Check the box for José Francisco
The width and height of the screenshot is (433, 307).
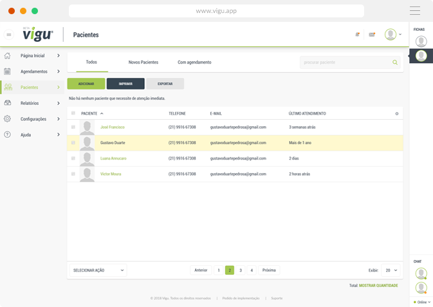click(x=73, y=127)
